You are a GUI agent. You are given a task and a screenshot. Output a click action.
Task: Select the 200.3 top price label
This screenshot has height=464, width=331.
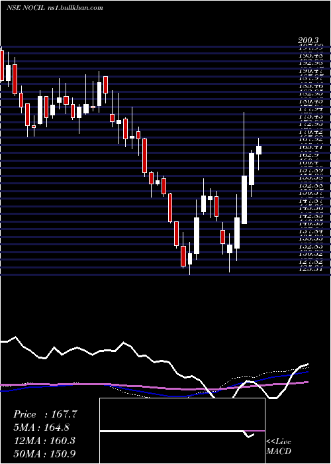click(x=308, y=41)
